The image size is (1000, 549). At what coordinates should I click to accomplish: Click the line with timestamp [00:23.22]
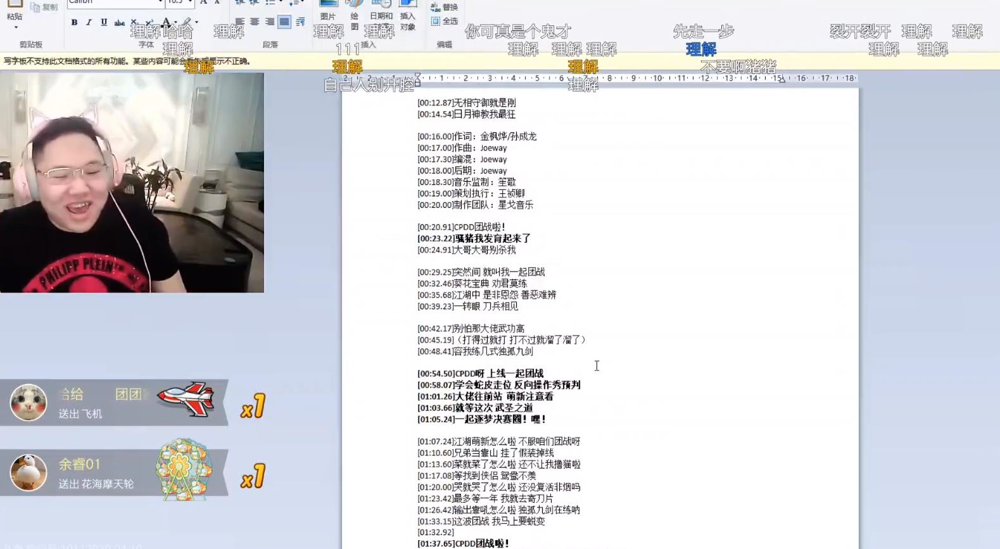(x=474, y=239)
